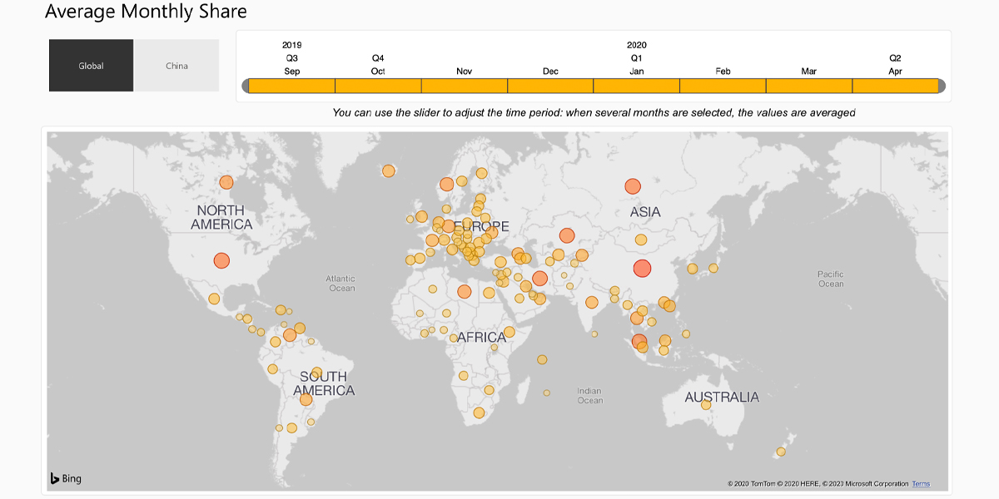Image resolution: width=999 pixels, height=499 pixels.
Task: Click the Bing logo on map
Action: (x=66, y=478)
